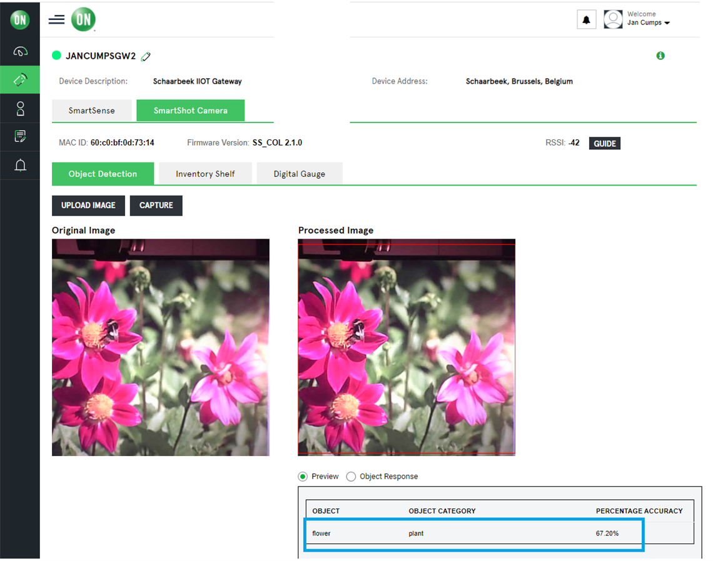
Task: Click the OBJECT column header
Action: [x=326, y=511]
